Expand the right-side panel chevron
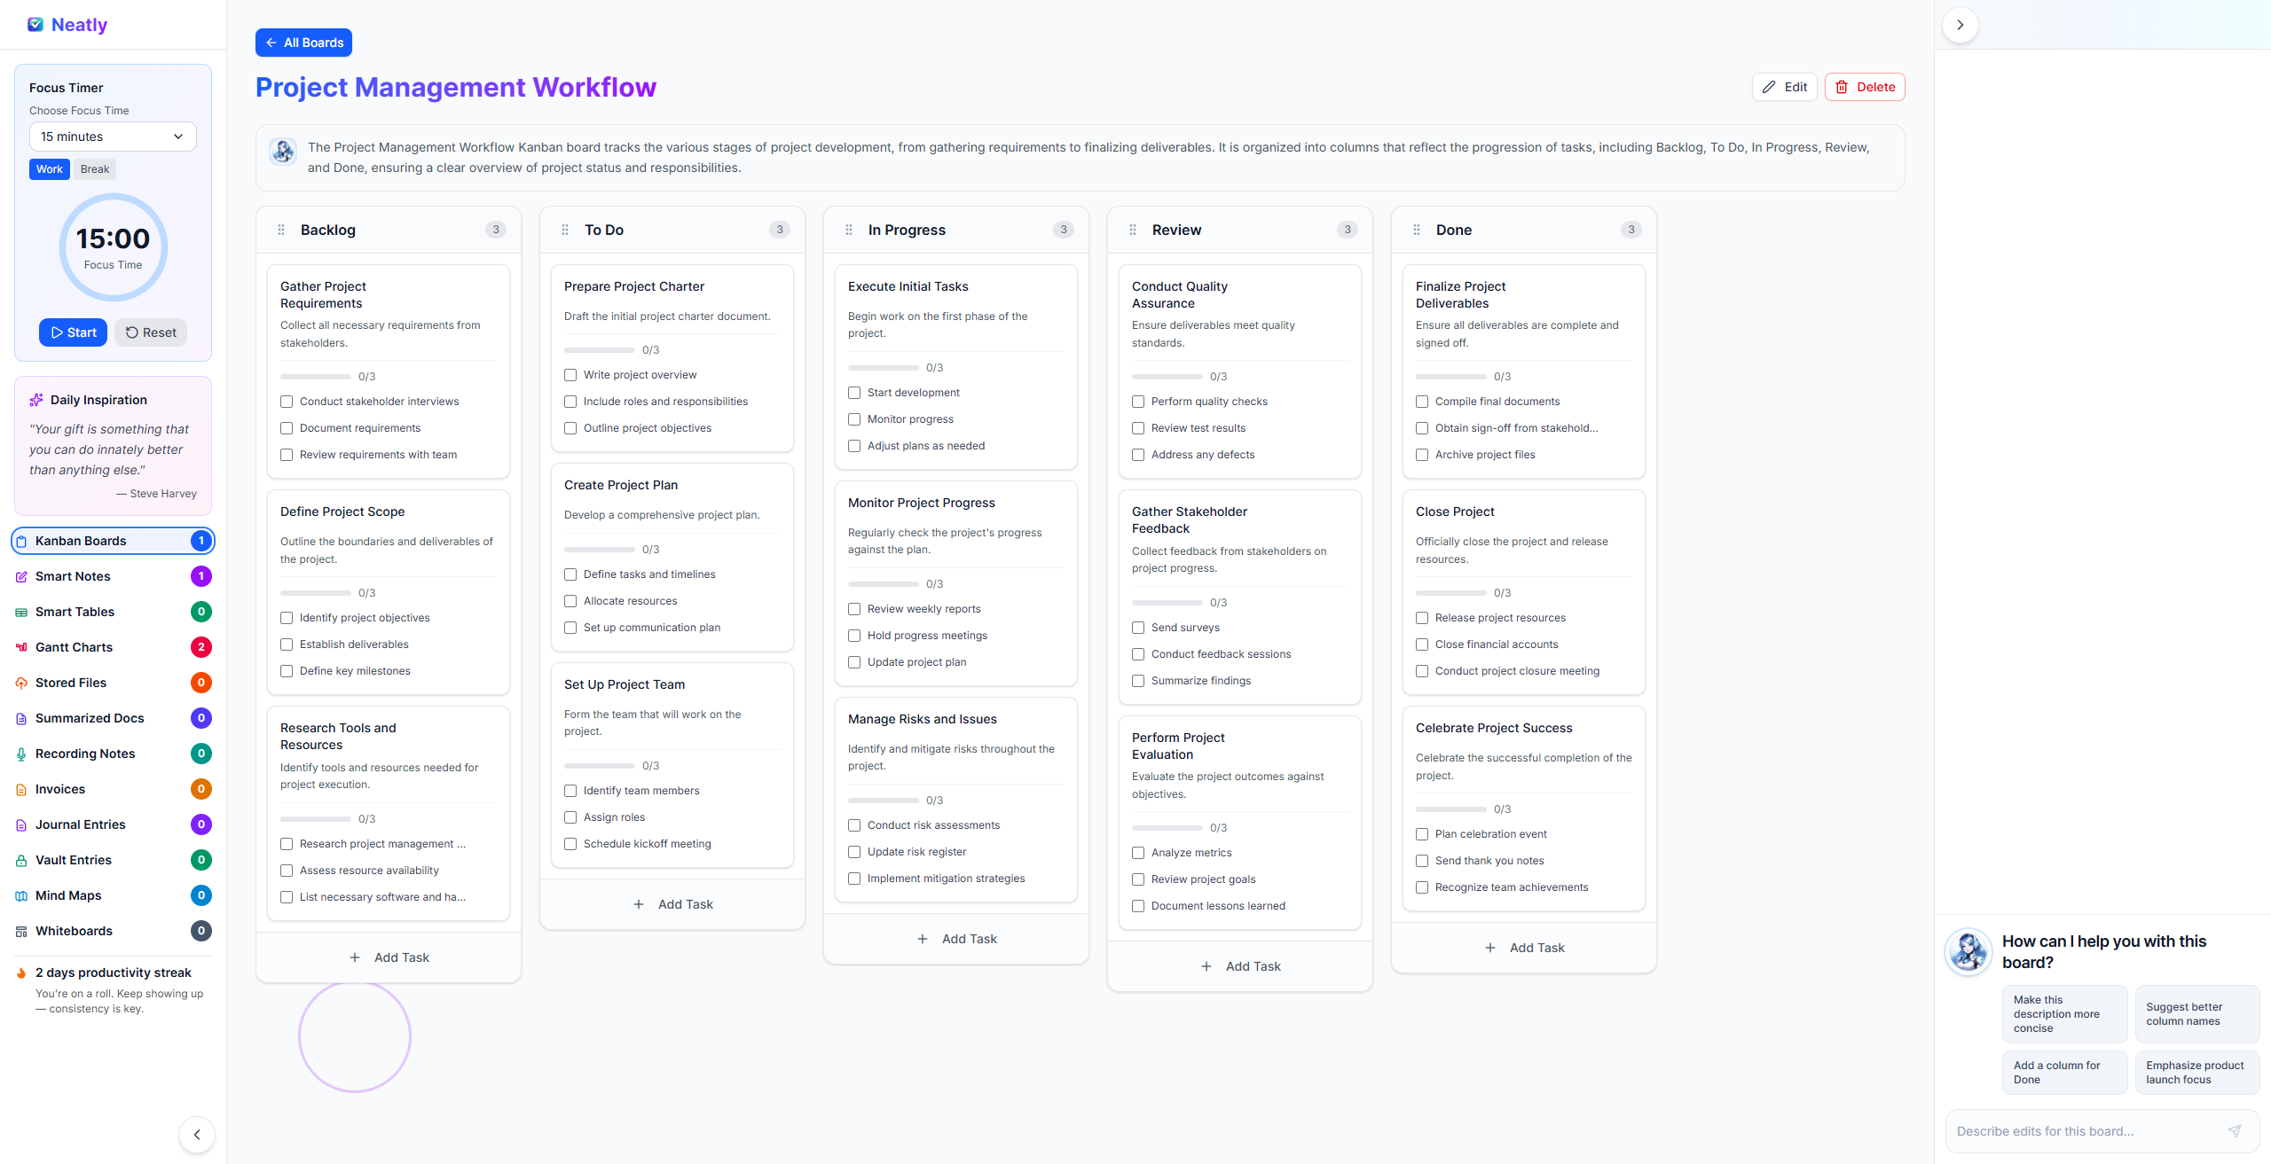Screen dimensions: 2271x1164 [x=1960, y=24]
